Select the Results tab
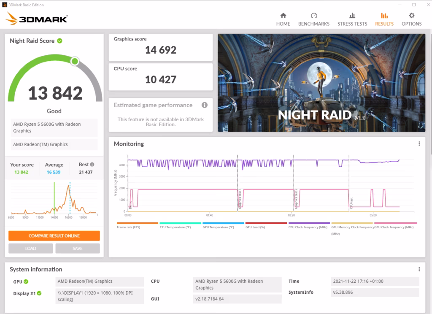The width and height of the screenshot is (432, 314). 384,19
